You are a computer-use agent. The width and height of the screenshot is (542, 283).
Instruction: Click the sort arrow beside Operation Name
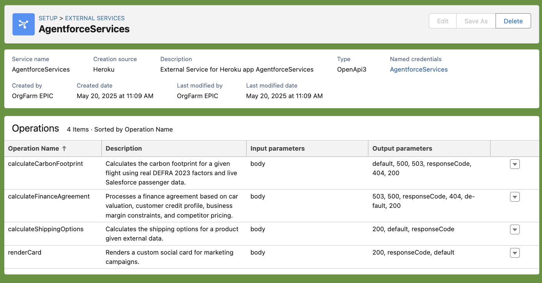(64, 148)
